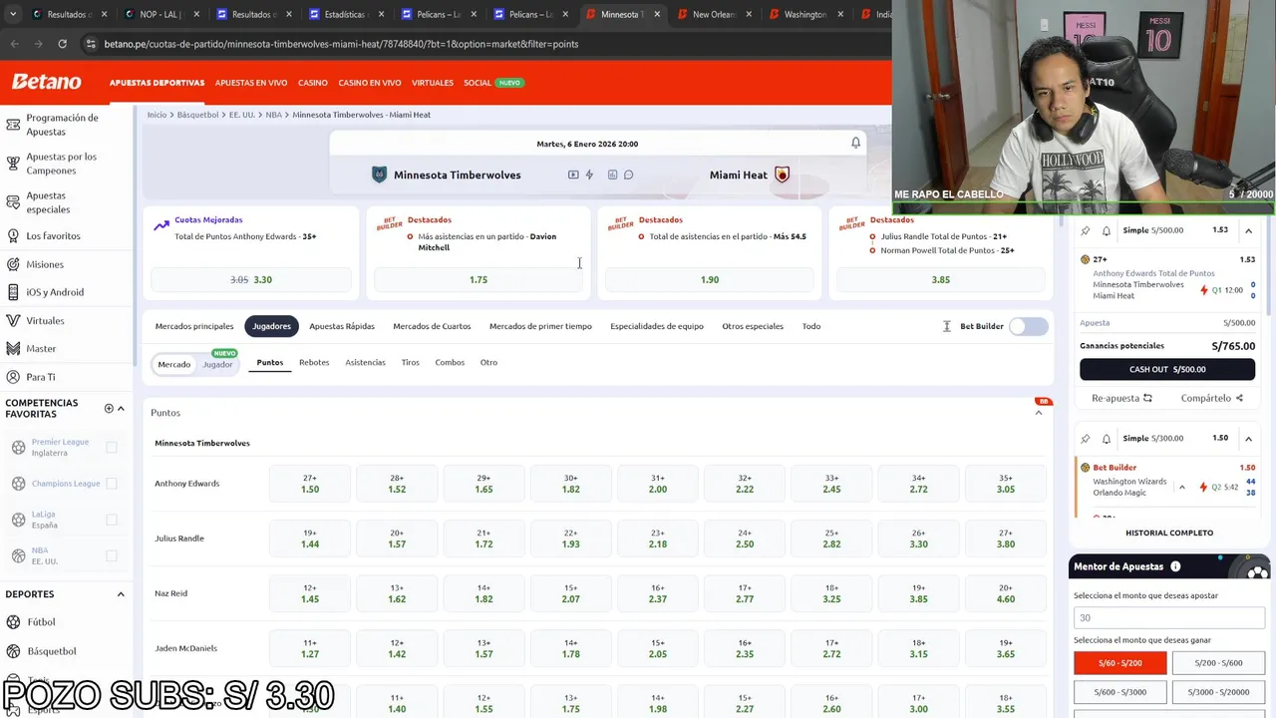Image resolution: width=1276 pixels, height=718 pixels.
Task: Open site info icon in address bar
Action: (91, 44)
